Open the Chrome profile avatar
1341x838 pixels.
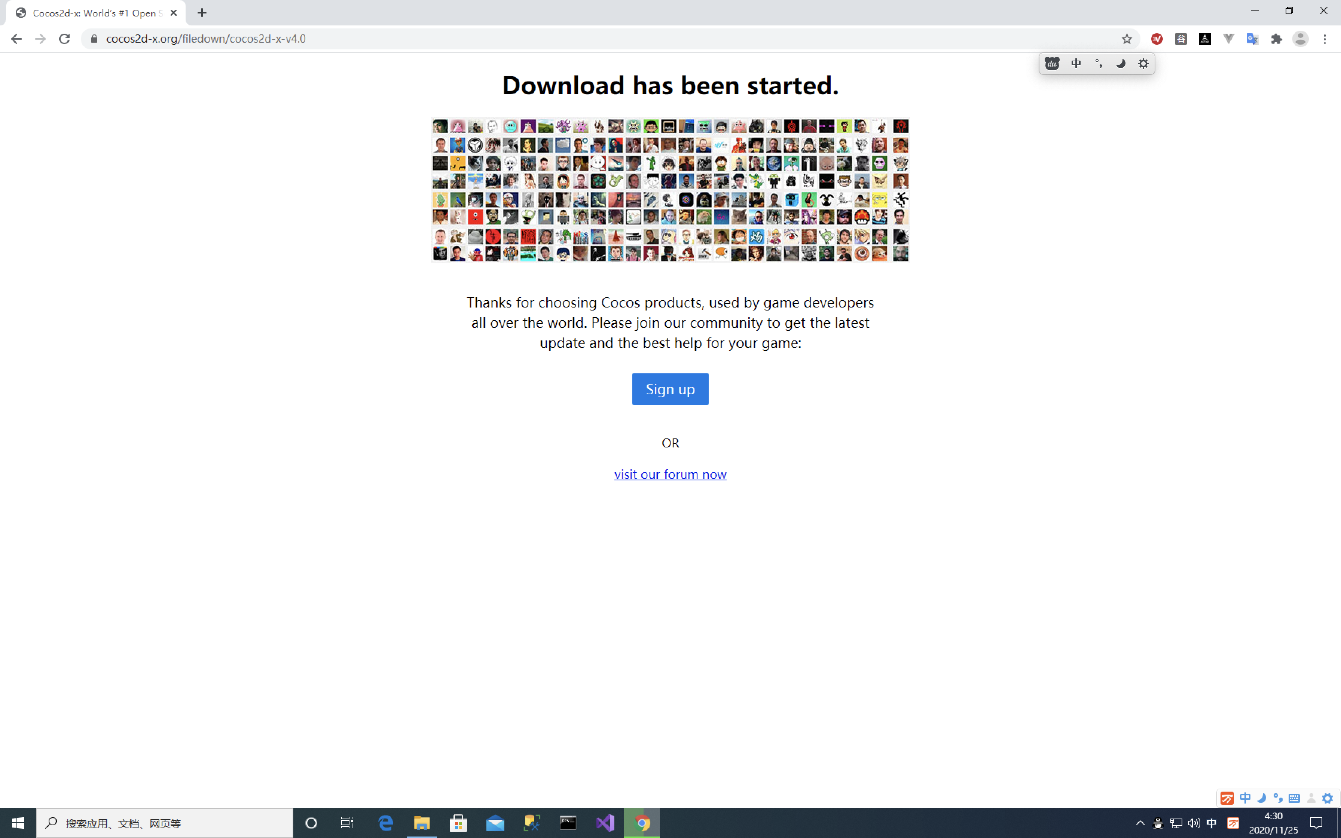point(1300,39)
